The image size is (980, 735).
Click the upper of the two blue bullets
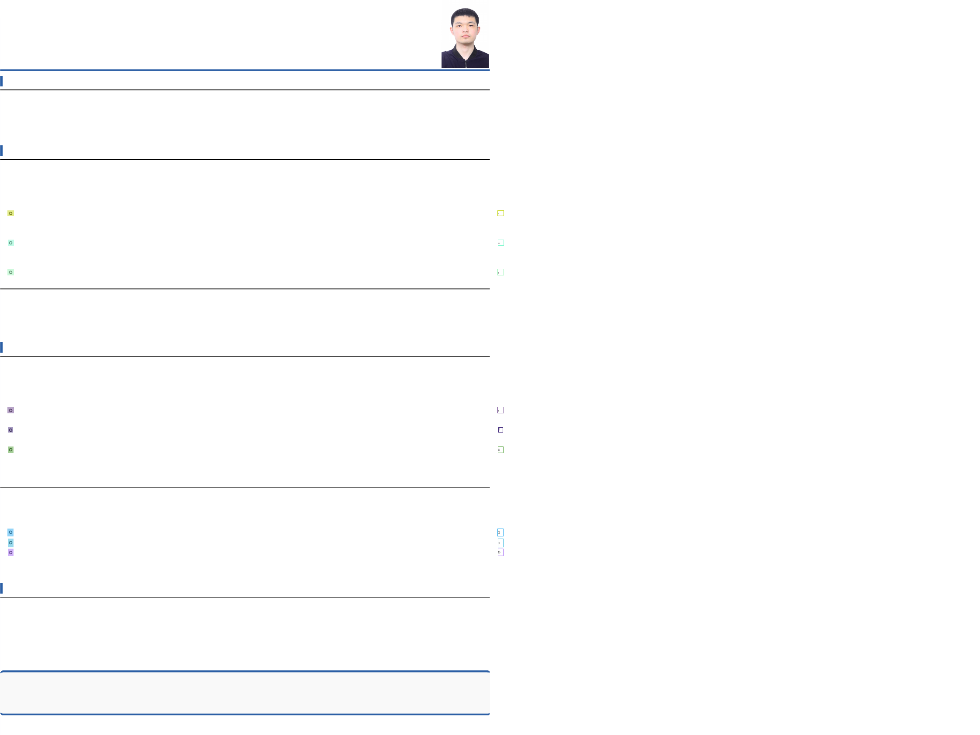(x=10, y=532)
